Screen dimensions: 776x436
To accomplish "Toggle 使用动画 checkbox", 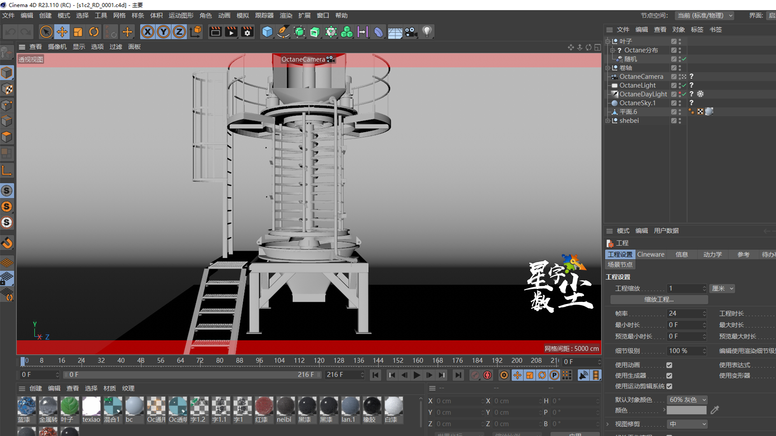I will coord(669,365).
